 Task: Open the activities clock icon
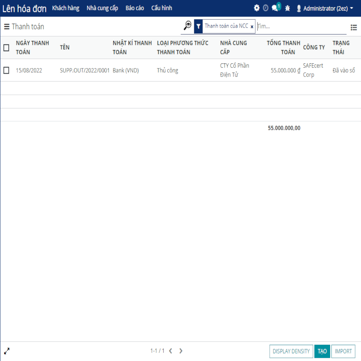point(265,8)
